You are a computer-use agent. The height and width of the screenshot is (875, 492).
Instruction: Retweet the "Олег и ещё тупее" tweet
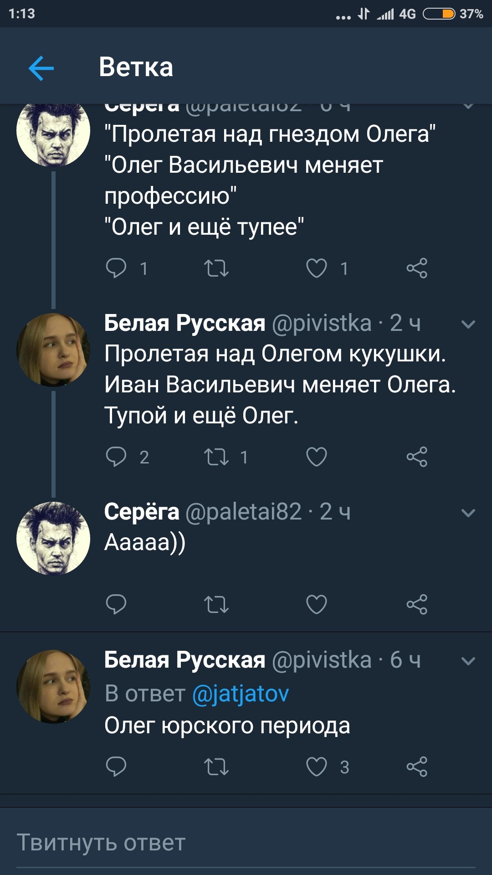[216, 268]
